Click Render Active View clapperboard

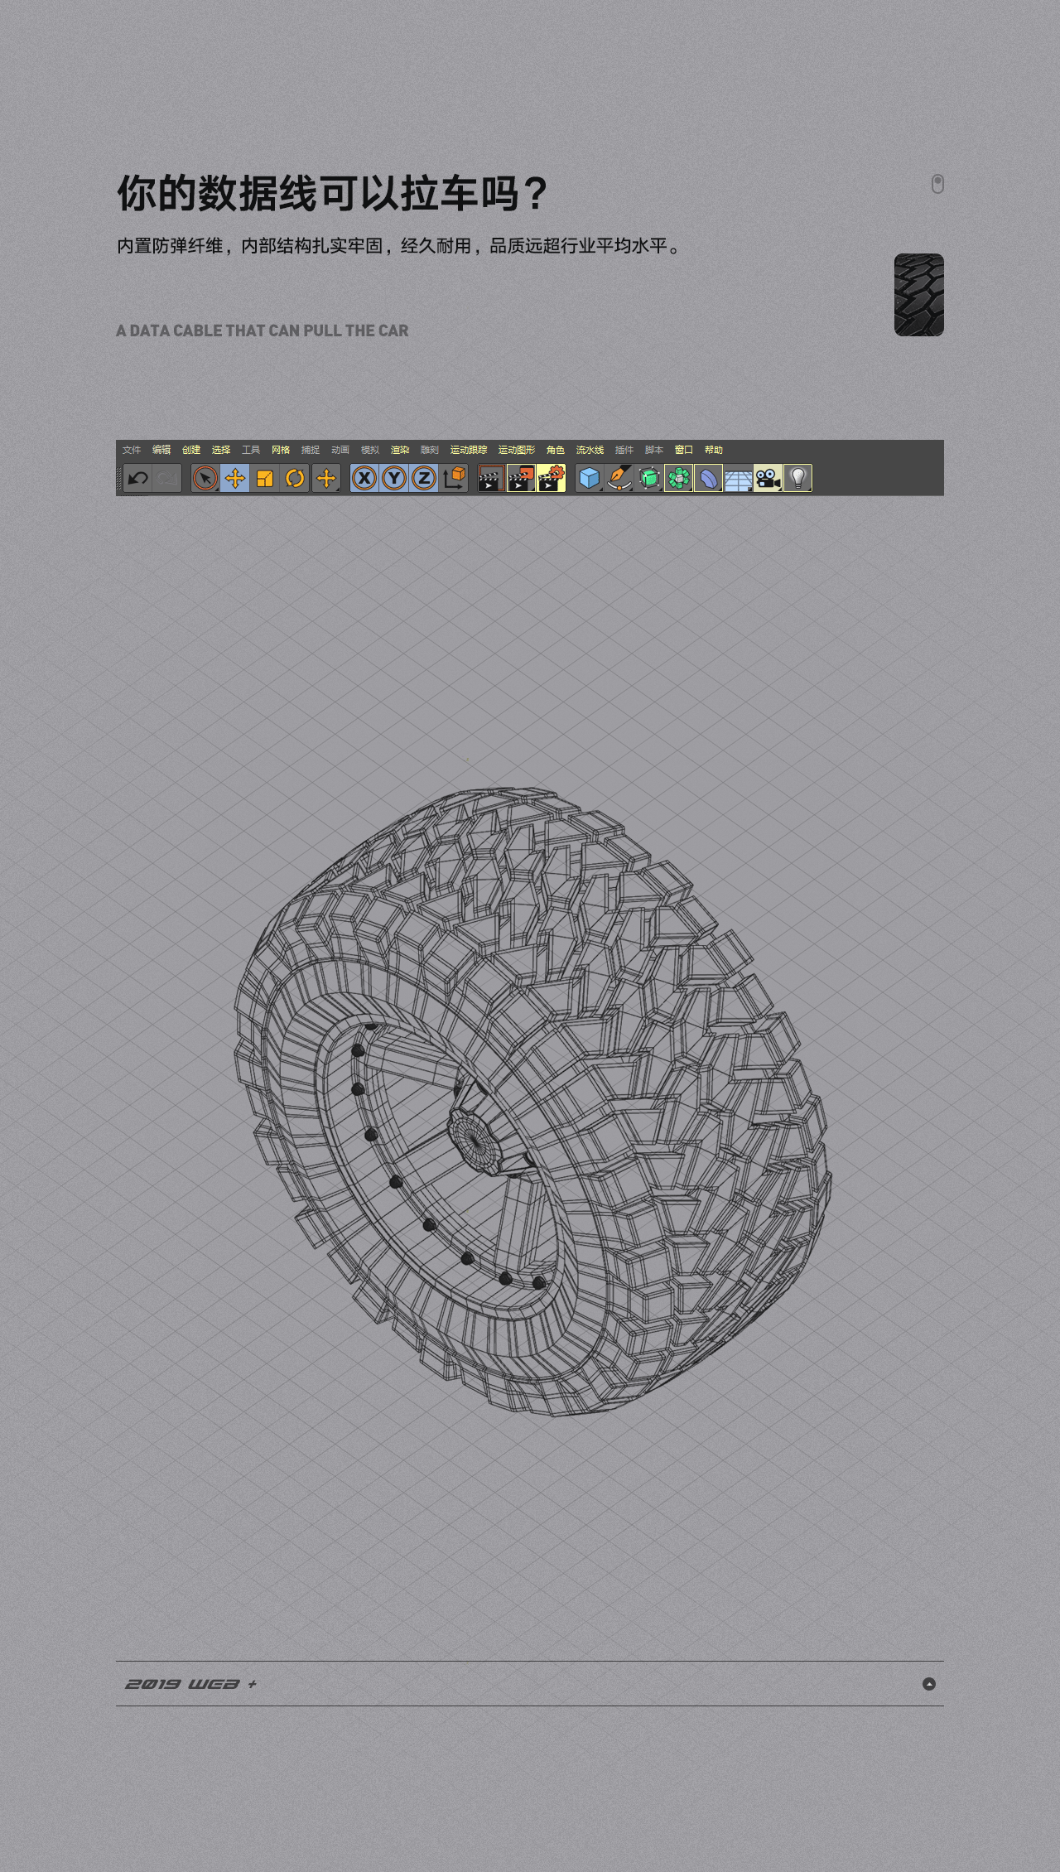[491, 479]
